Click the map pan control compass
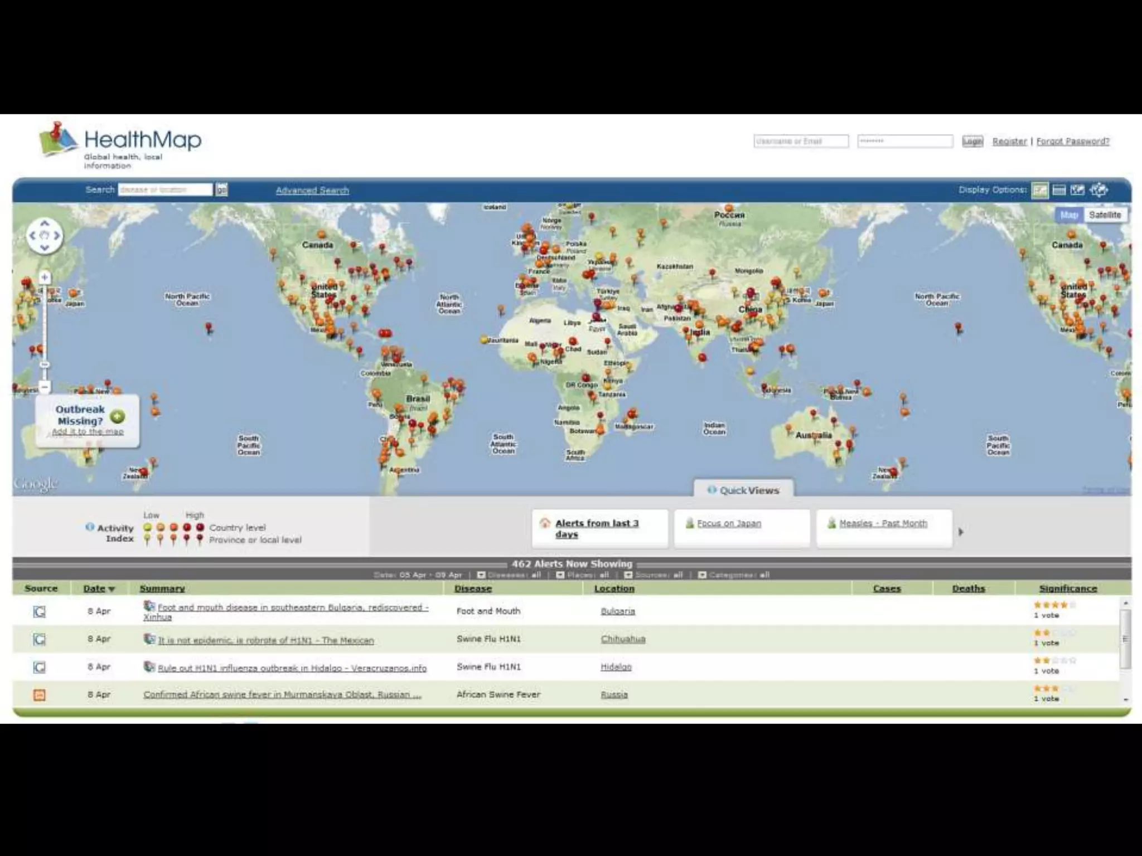 (x=45, y=236)
